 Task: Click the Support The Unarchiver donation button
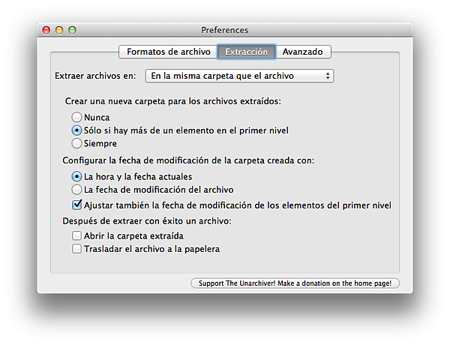(295, 283)
